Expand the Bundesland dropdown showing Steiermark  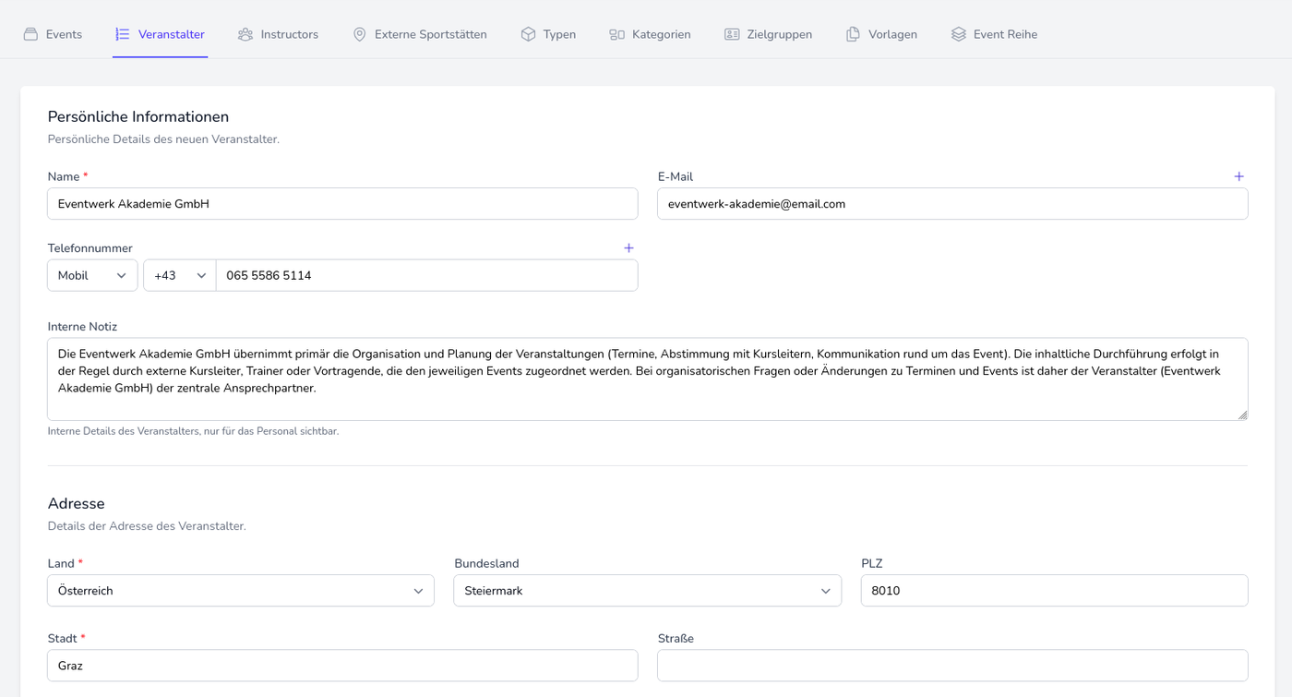[647, 591]
